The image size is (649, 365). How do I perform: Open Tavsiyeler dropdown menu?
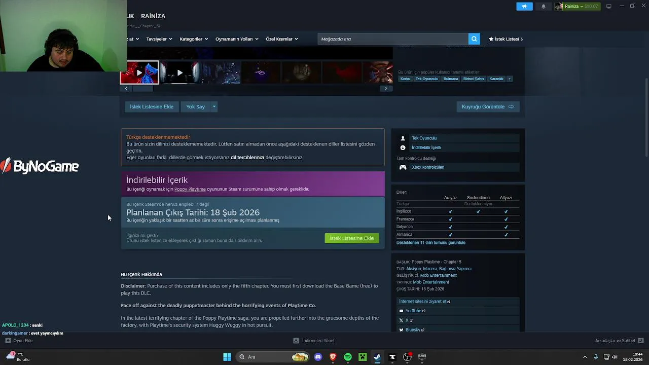click(x=159, y=39)
